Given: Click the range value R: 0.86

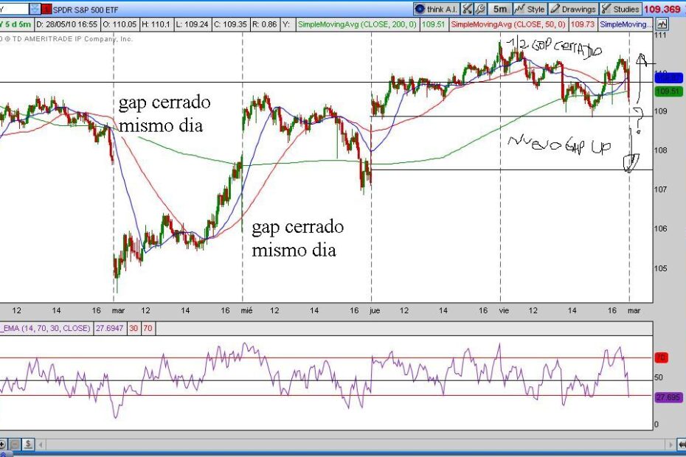Looking at the screenshot, I should click(264, 24).
